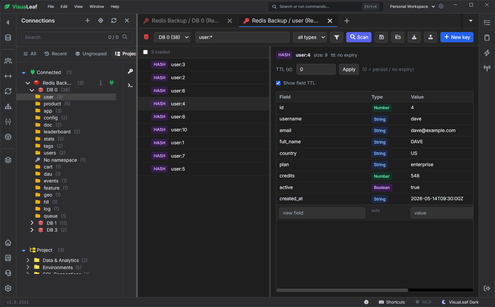This screenshot has height=307, width=495.
Task: Click the TTL seconds input field
Action: point(316,69)
